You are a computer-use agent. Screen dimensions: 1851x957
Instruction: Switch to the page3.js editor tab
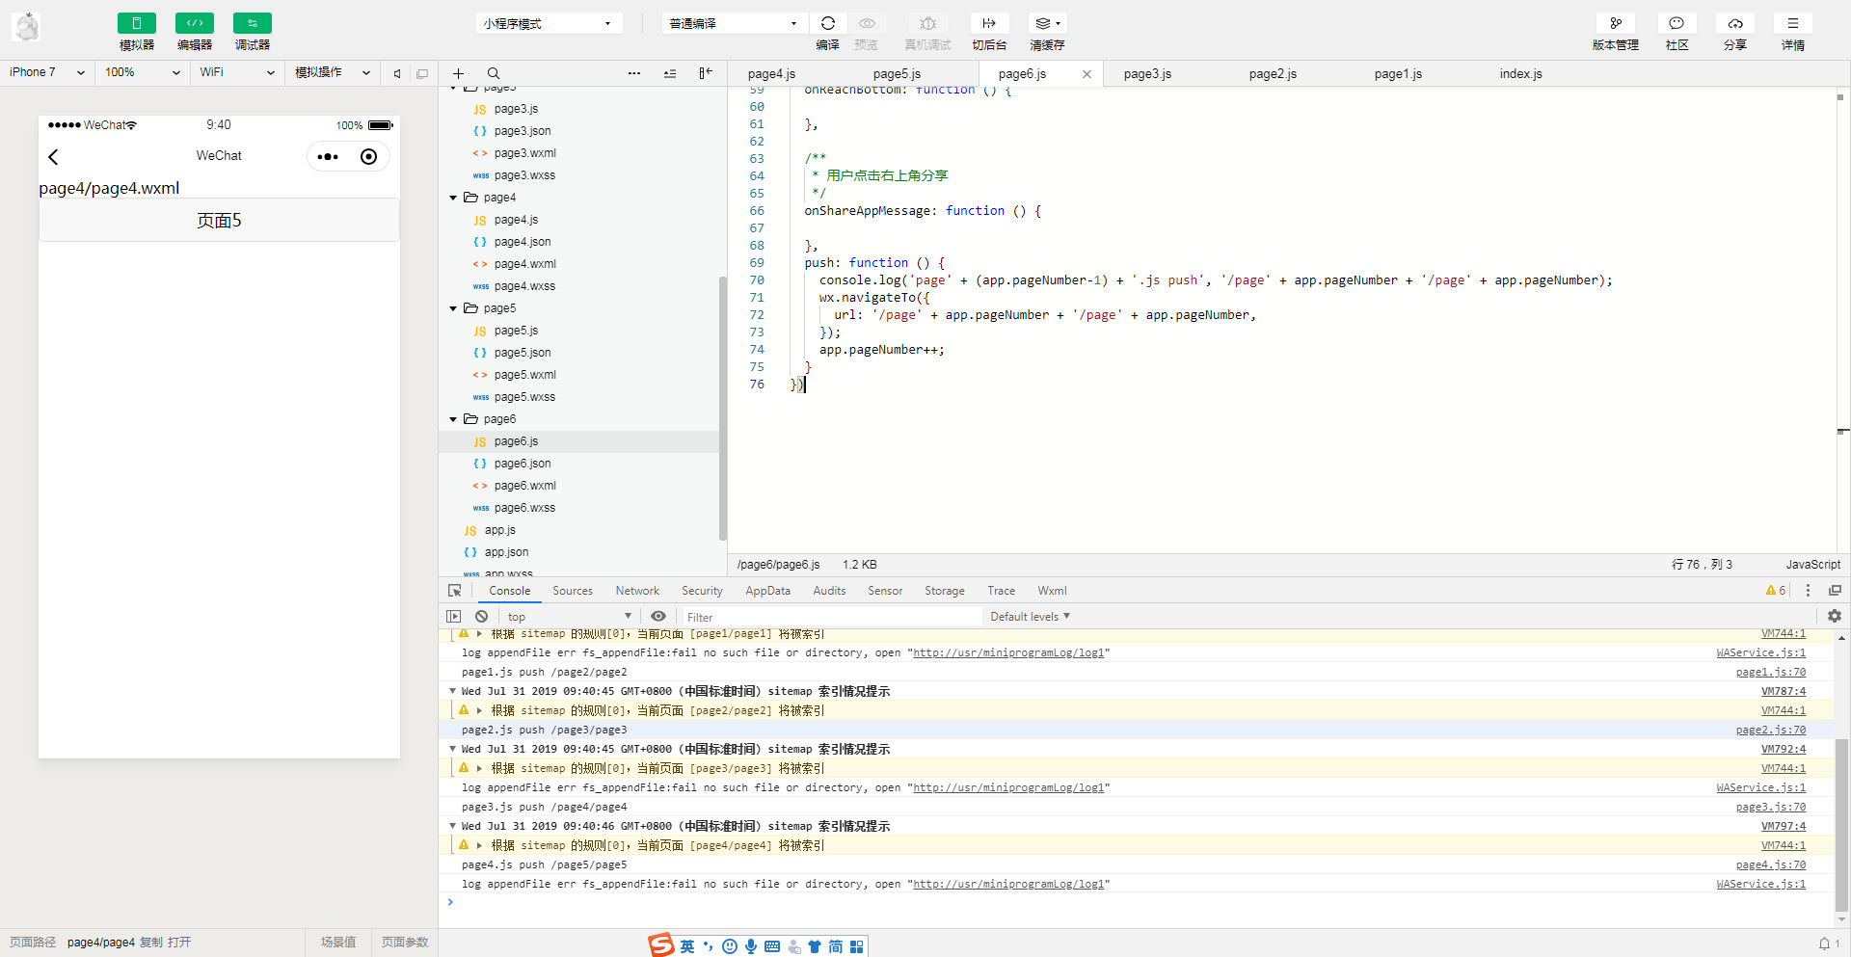click(1147, 74)
